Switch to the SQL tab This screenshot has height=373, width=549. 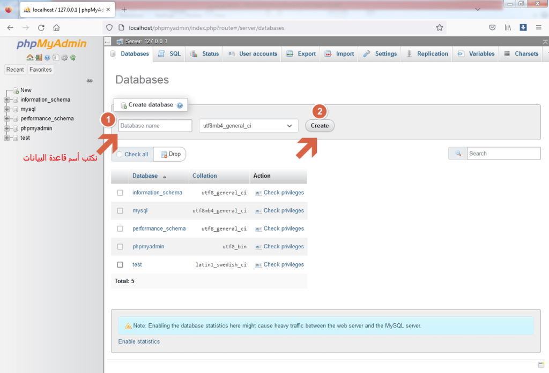pyautogui.click(x=170, y=54)
